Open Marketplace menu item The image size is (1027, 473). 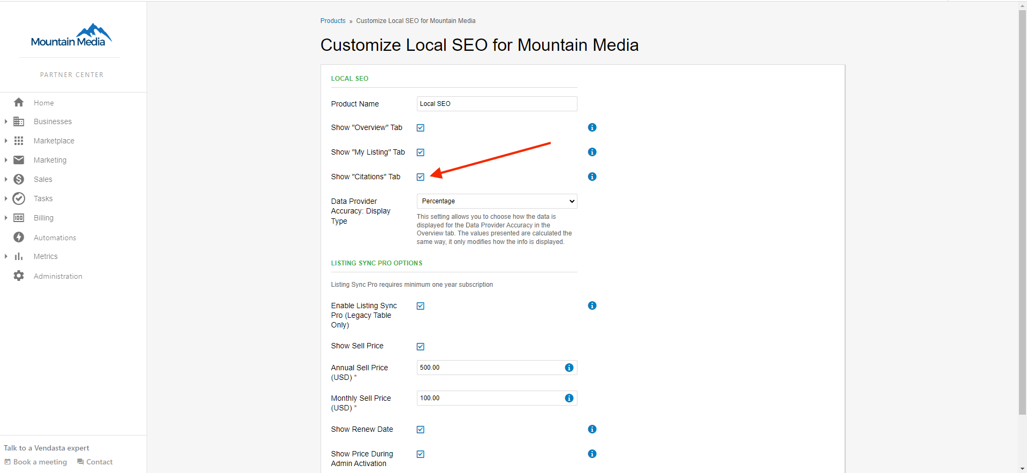click(x=54, y=141)
